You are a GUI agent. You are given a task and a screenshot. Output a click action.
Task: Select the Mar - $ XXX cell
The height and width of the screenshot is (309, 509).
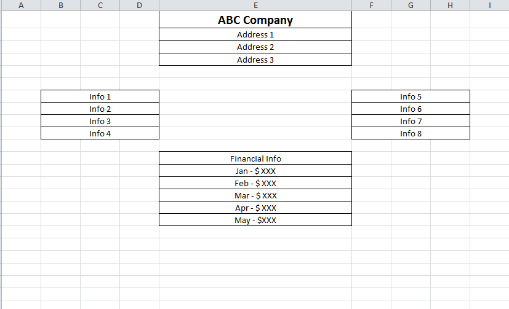pyautogui.click(x=255, y=195)
